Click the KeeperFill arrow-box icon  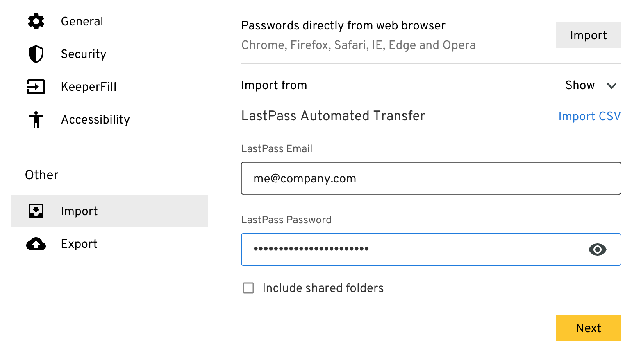[x=36, y=87]
